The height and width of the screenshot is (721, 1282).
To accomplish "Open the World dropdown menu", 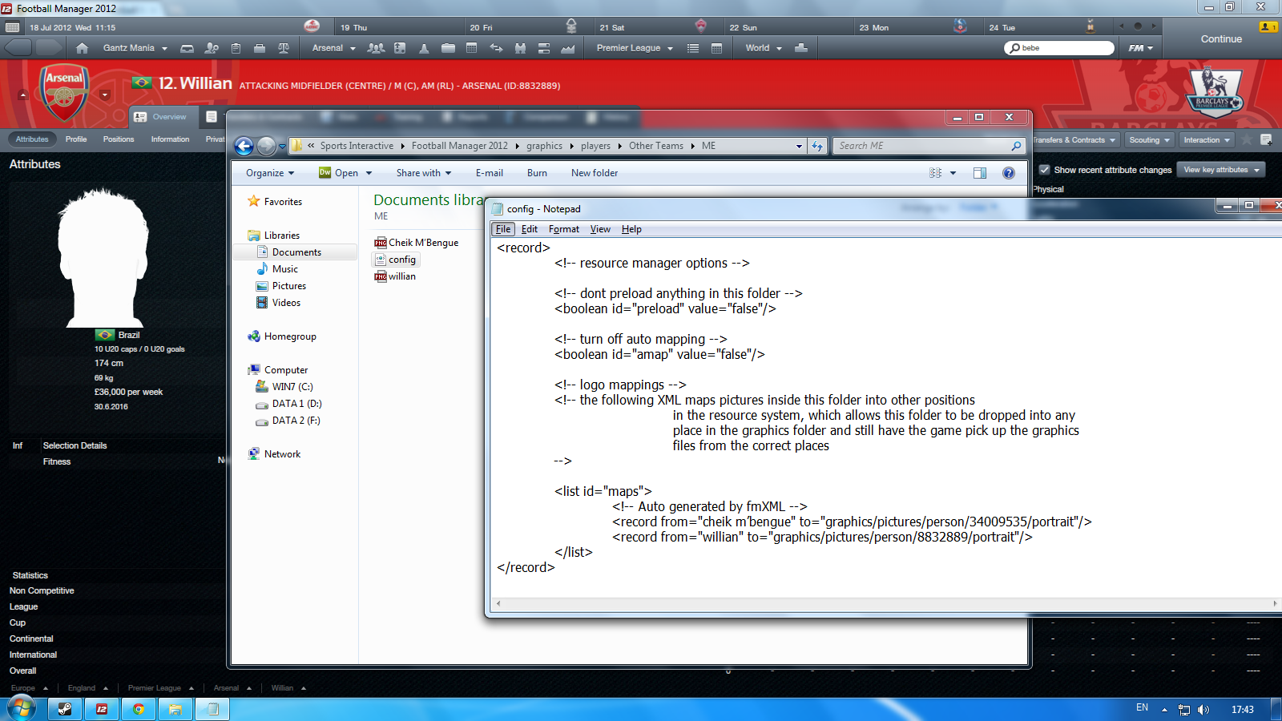I will click(x=764, y=48).
